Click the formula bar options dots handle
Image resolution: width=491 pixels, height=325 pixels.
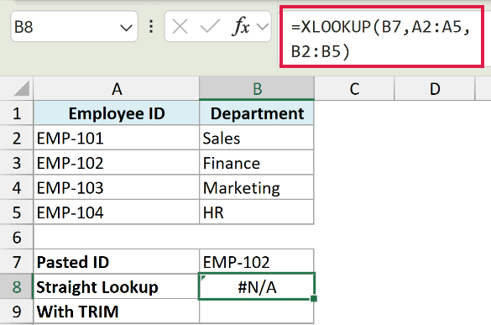[151, 27]
